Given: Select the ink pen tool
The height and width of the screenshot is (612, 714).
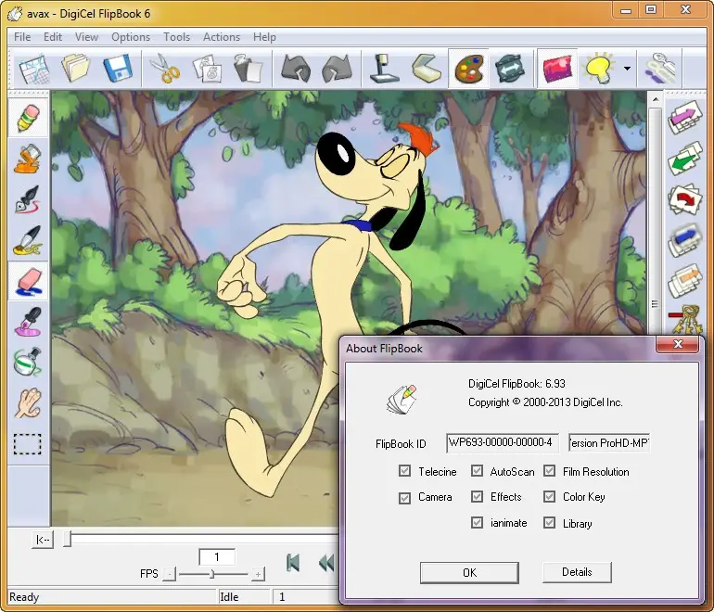Looking at the screenshot, I should [28, 199].
